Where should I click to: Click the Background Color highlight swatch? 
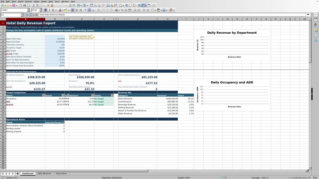66,10
